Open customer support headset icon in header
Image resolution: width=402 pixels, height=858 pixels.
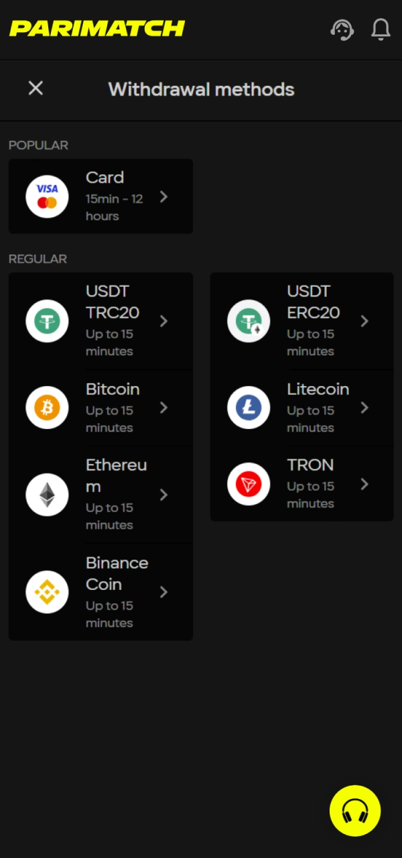tap(342, 29)
